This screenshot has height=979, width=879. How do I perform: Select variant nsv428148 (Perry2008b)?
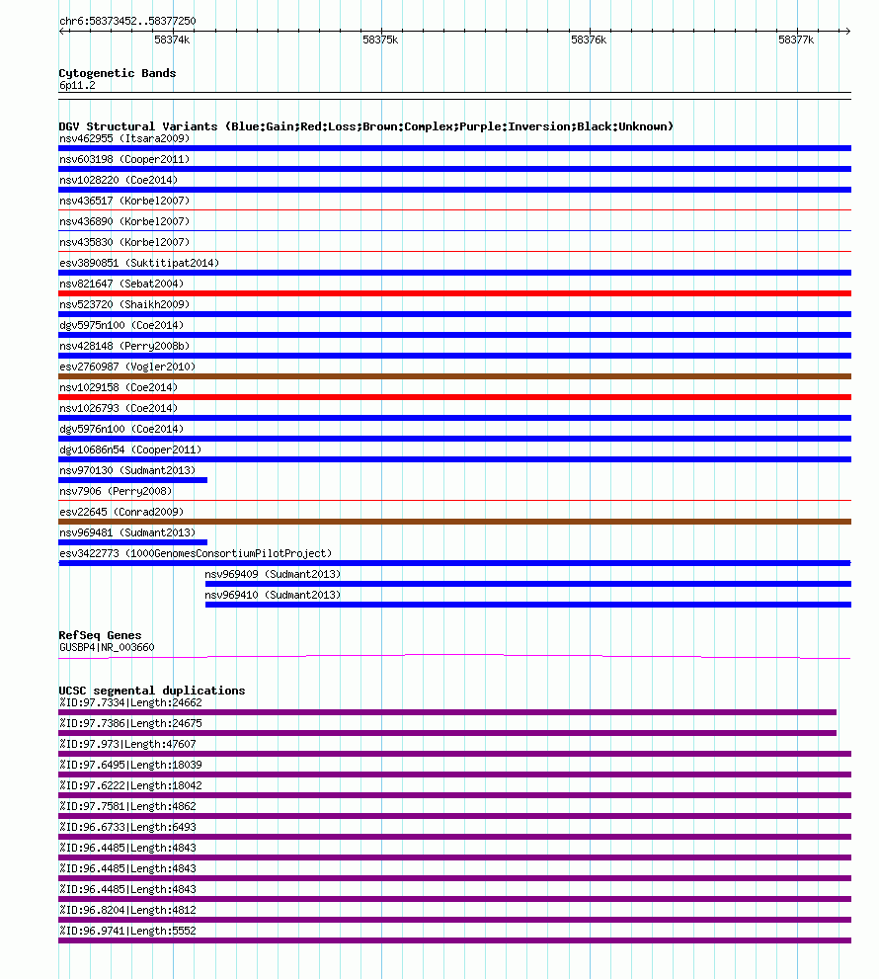tap(124, 346)
